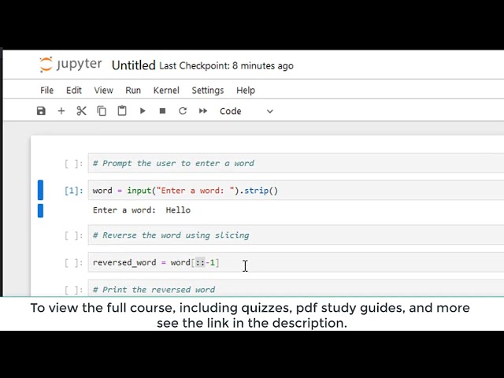
Task: Select the '# Print the reversed word' cell
Action: point(296,289)
